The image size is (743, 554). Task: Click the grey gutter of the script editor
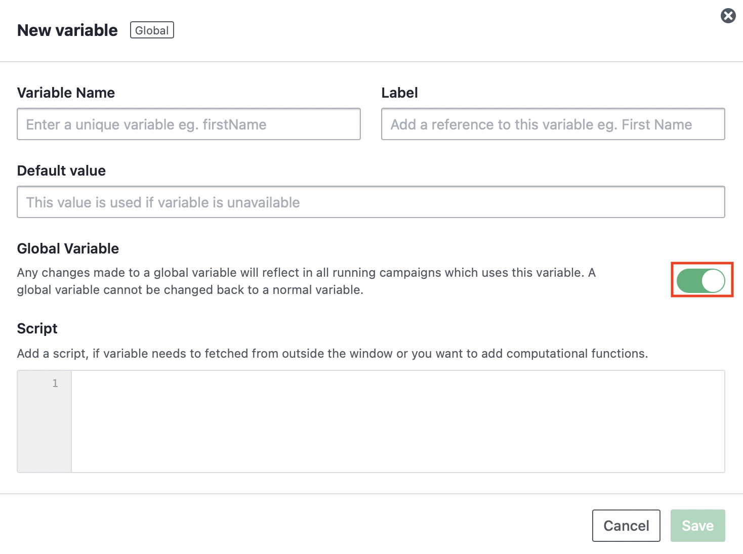coord(45,421)
